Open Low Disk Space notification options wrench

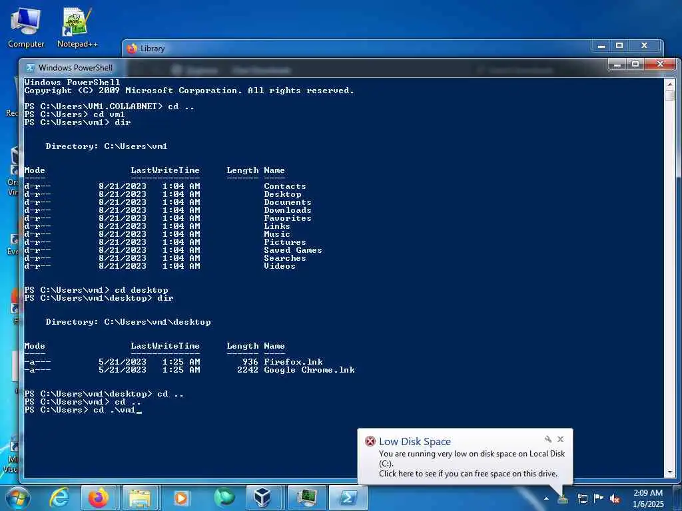[x=548, y=439]
